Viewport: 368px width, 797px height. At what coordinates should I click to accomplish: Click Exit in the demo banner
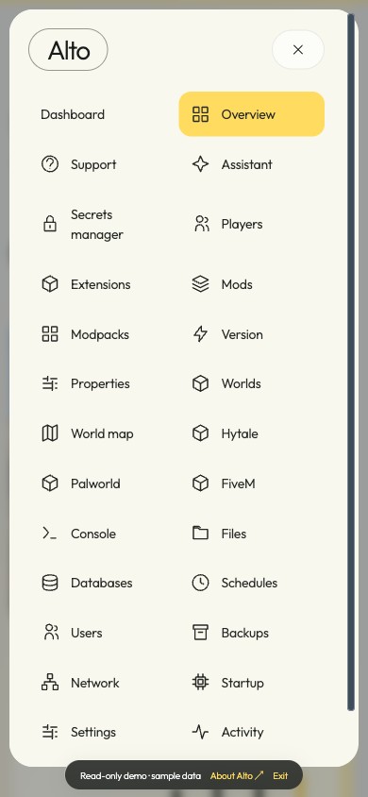(280, 775)
